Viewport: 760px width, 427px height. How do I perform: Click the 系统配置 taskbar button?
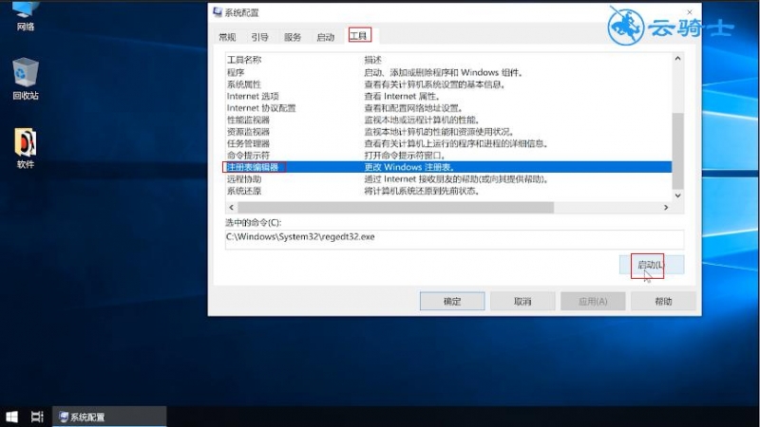[109, 417]
